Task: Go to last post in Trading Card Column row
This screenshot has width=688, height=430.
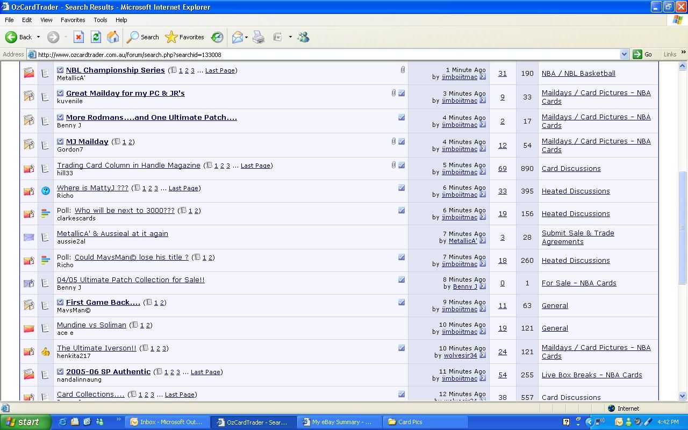Action: [483, 172]
